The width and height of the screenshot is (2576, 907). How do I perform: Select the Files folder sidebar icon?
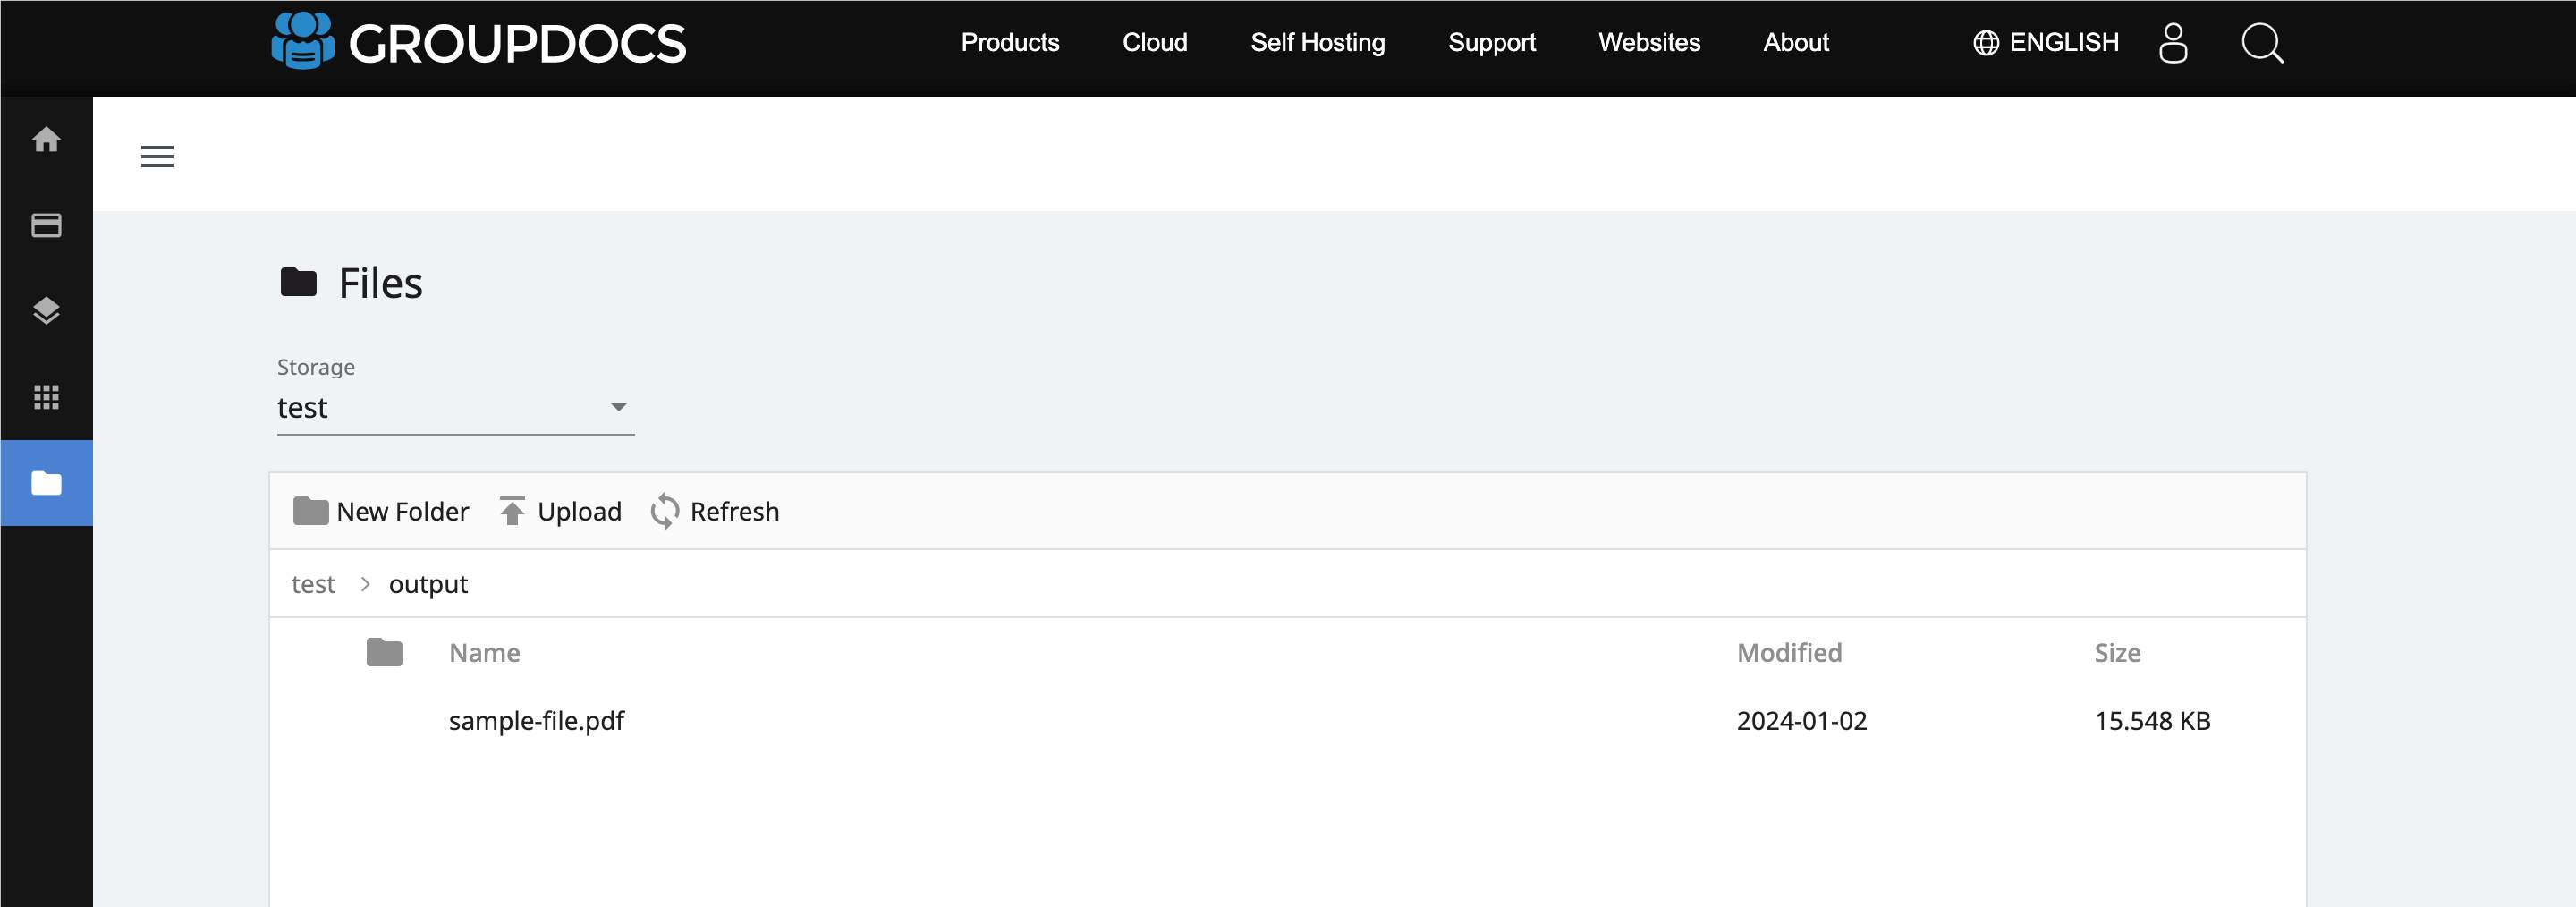46,483
